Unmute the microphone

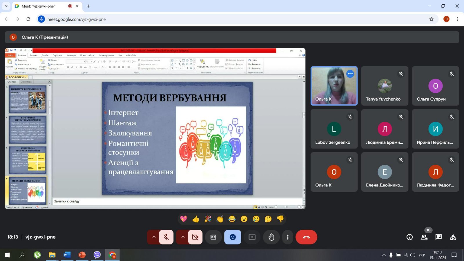tap(166, 237)
